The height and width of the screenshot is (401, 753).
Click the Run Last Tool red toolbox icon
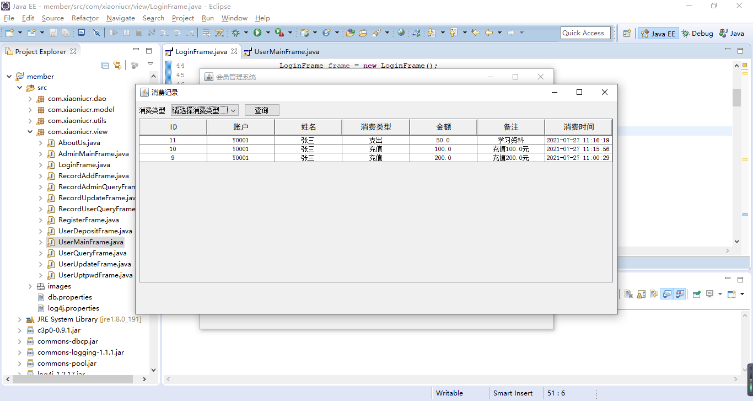click(x=279, y=33)
